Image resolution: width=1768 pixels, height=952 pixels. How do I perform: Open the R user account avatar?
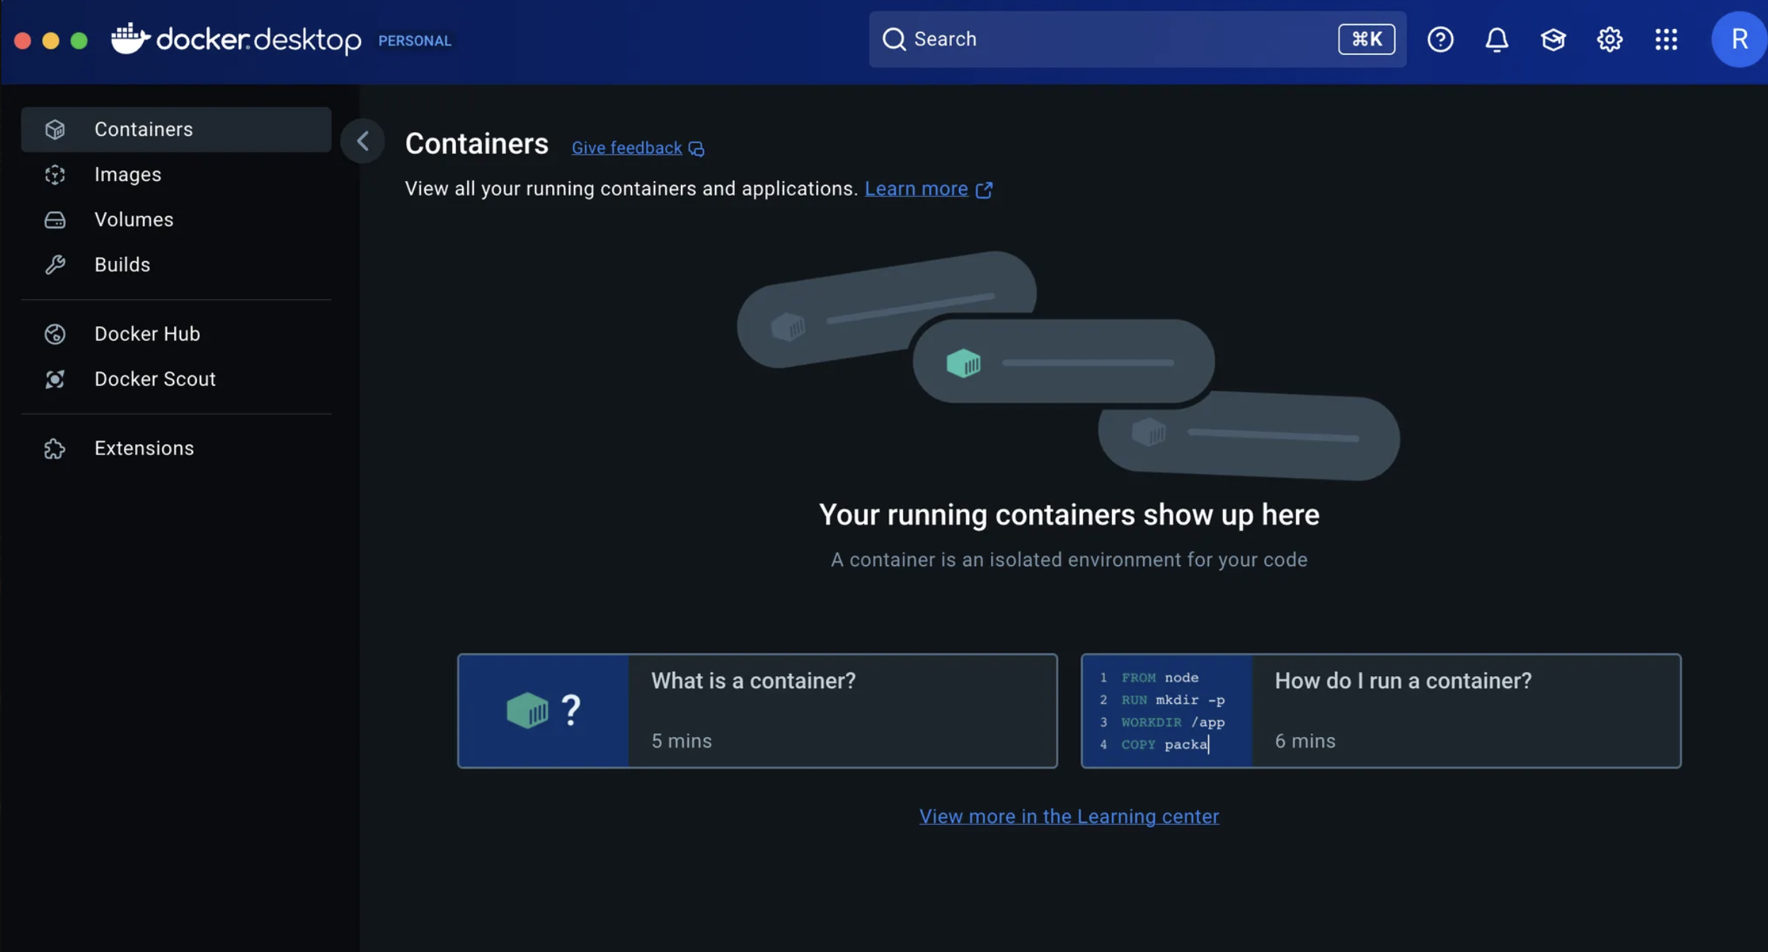coord(1738,39)
